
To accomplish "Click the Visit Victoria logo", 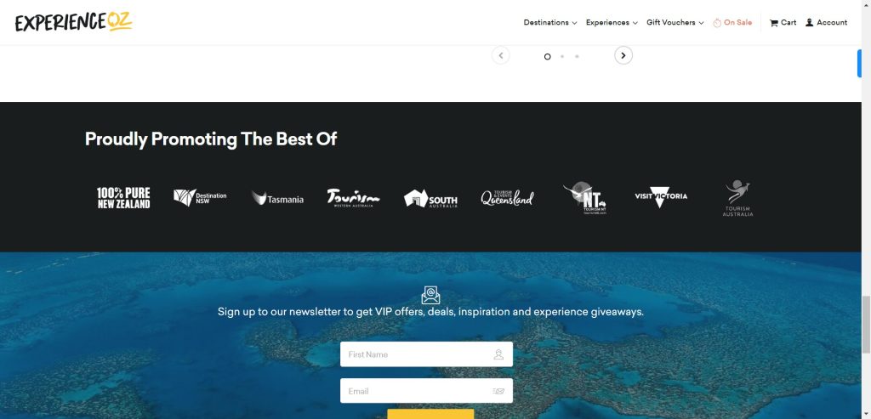I will [x=661, y=197].
